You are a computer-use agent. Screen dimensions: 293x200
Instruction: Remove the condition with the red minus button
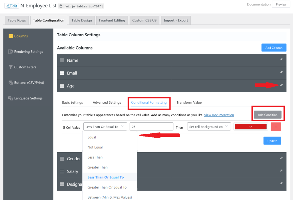click(276, 127)
